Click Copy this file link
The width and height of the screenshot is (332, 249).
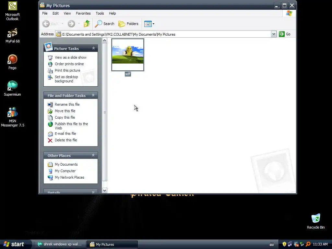65,117
